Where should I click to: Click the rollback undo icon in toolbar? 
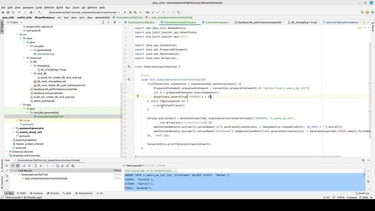178,12
